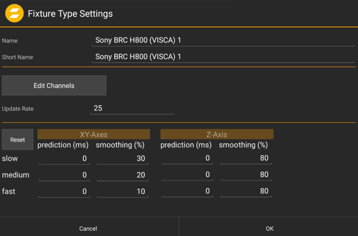Viewport: 358px width, 236px height.
Task: Click XY-Axes prediction (ms) column header
Action: (63, 145)
